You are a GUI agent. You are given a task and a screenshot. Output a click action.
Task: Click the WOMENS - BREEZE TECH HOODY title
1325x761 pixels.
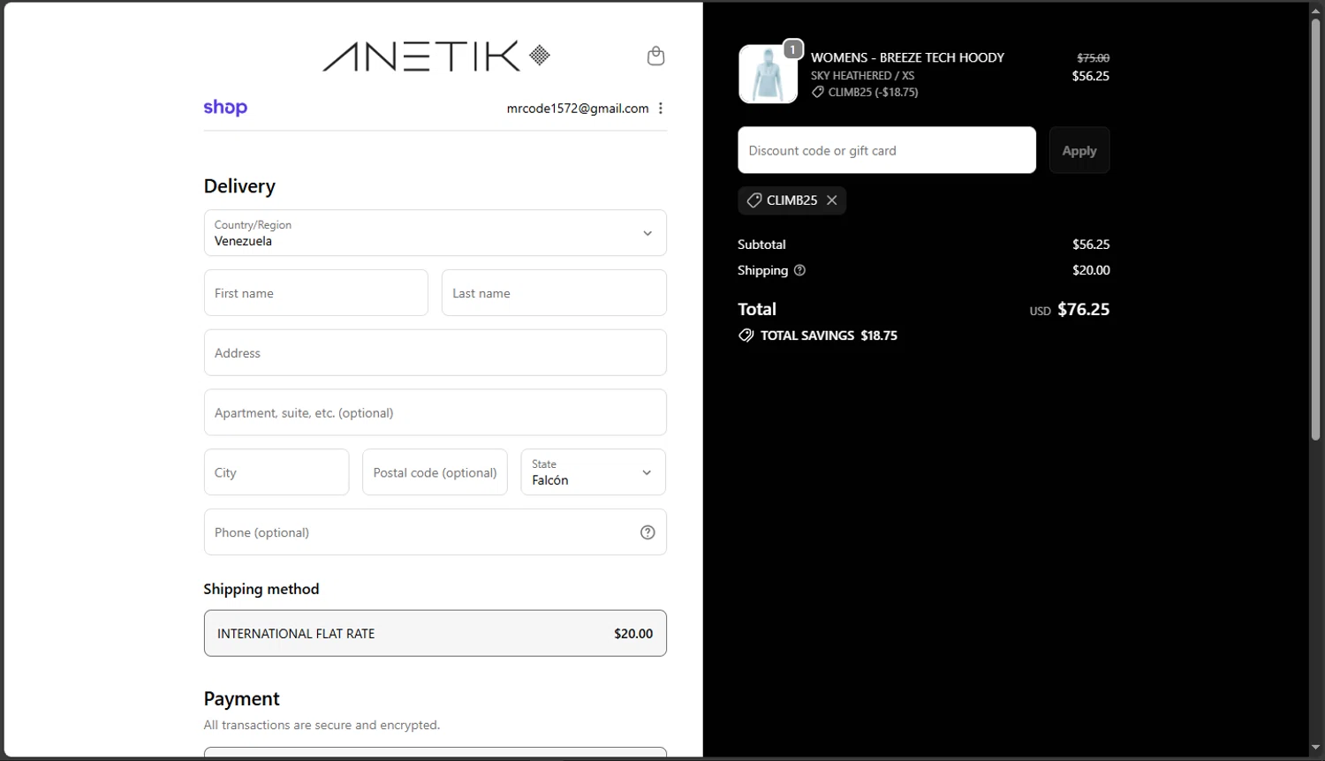point(907,57)
